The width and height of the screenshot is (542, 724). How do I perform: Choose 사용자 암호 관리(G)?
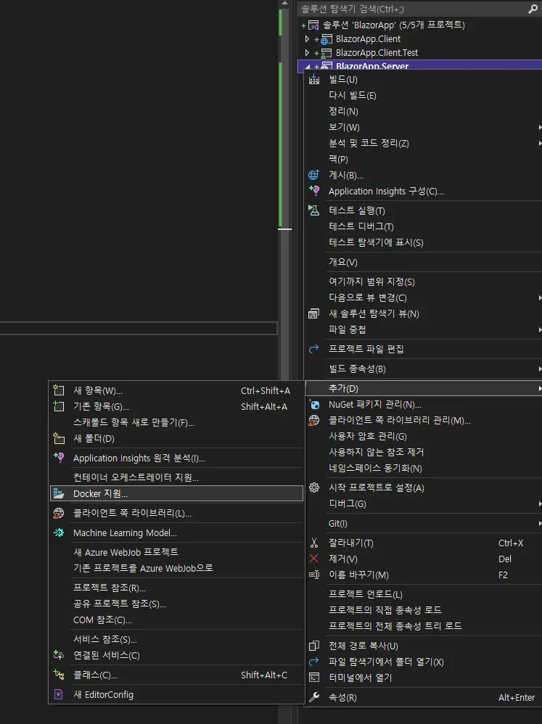367,436
